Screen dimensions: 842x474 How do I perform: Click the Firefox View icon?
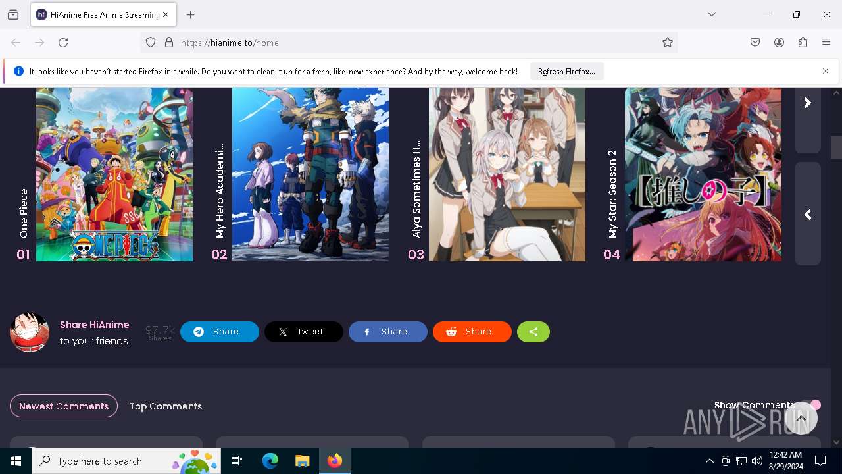tap(13, 14)
